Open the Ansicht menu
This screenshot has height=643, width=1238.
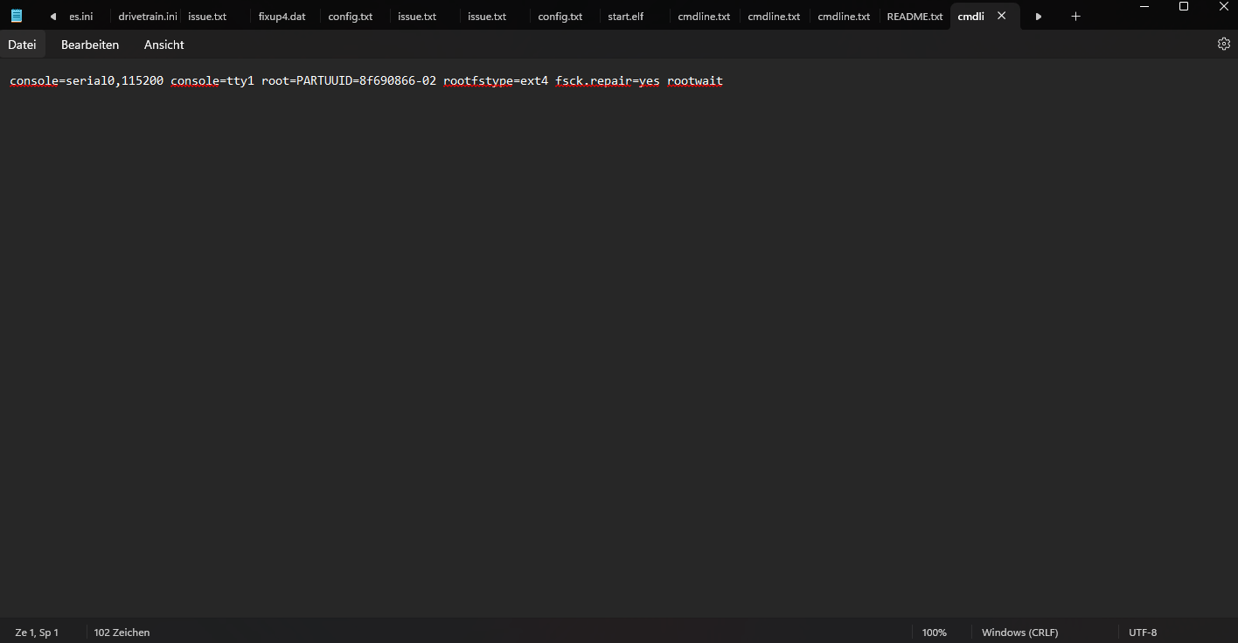click(x=164, y=45)
